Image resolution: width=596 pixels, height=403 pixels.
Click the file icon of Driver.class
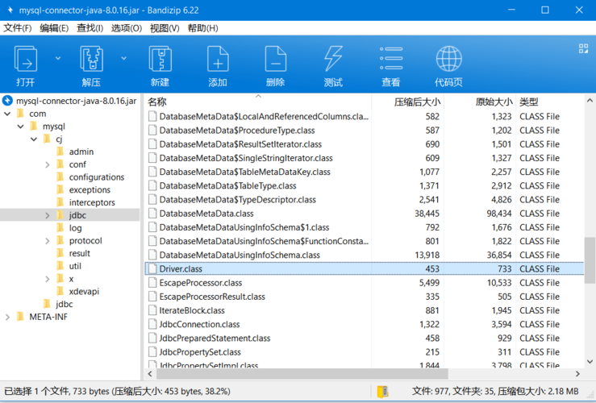click(152, 269)
